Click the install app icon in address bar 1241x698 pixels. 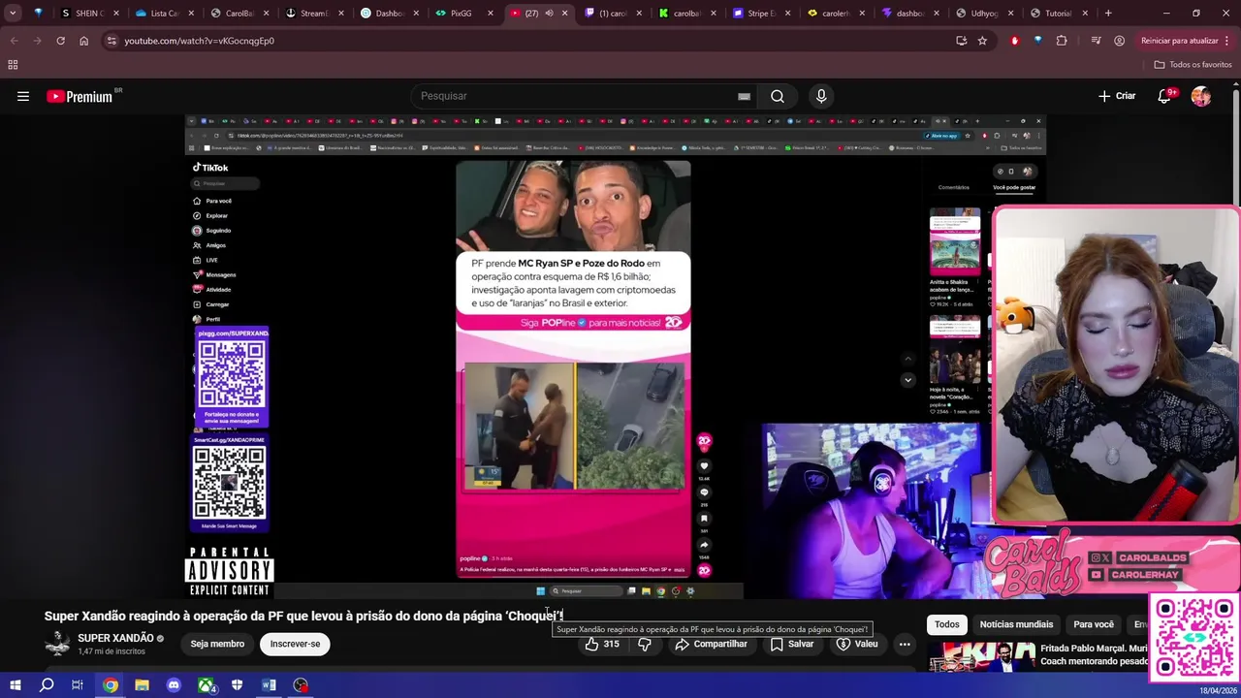coord(961,41)
